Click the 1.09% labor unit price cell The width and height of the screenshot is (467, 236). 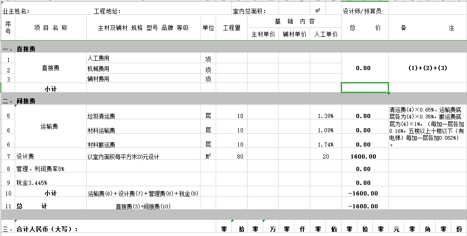(325, 130)
